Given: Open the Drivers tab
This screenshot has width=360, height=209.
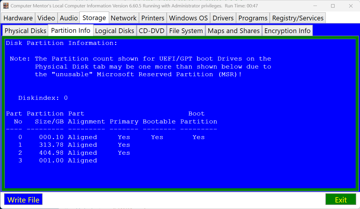Looking at the screenshot, I should point(223,18).
